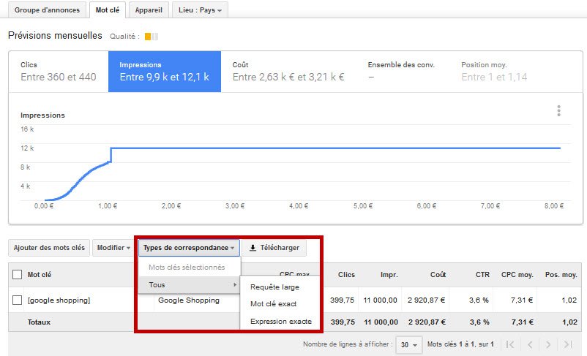Open the chart options three-dot menu
Viewport: 587px width, 356px height.
[x=558, y=110]
